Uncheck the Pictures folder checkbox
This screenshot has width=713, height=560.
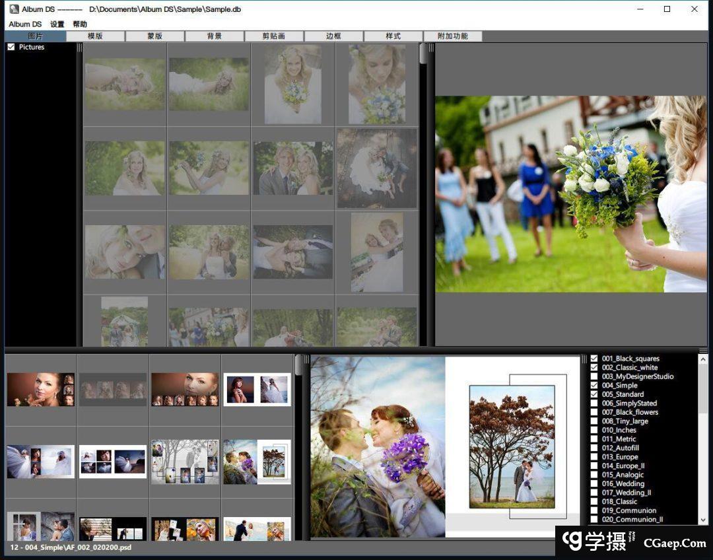11,48
